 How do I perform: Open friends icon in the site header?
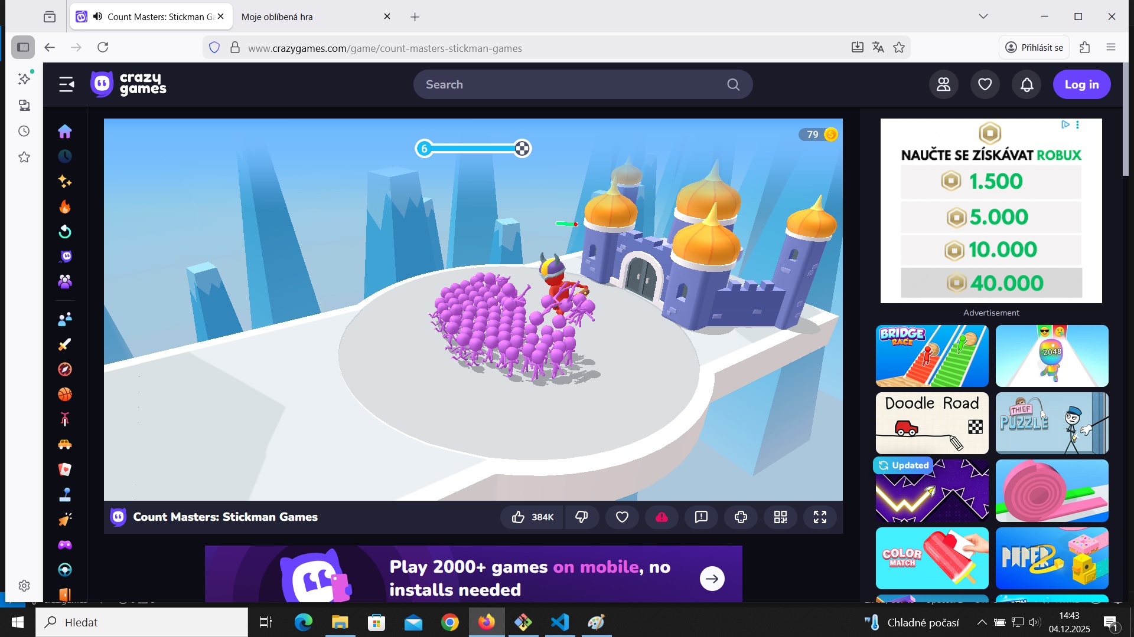click(943, 84)
